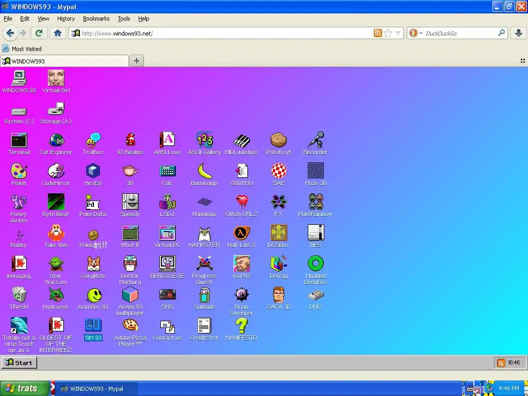Open System (C:) drive icon
Screen dimensions: 528x396
(19, 111)
